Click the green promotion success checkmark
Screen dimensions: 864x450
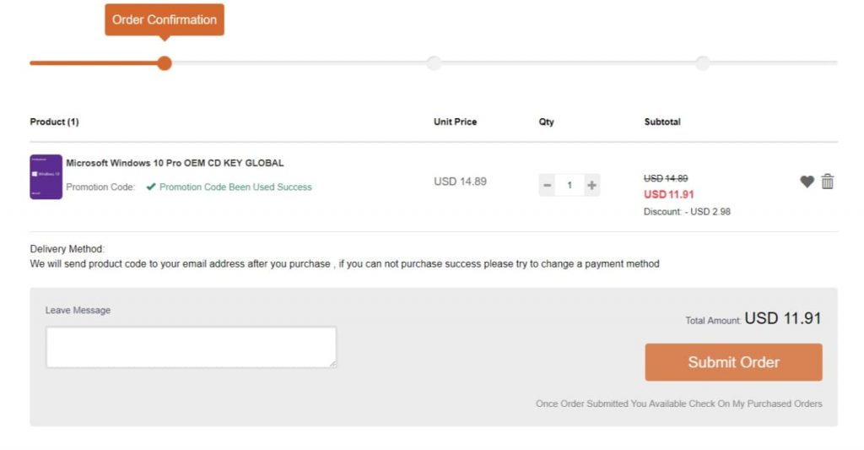(151, 187)
